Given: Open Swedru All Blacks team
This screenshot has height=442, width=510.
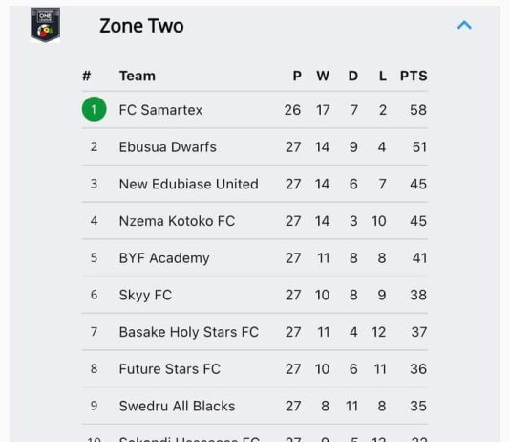Looking at the screenshot, I should [177, 406].
